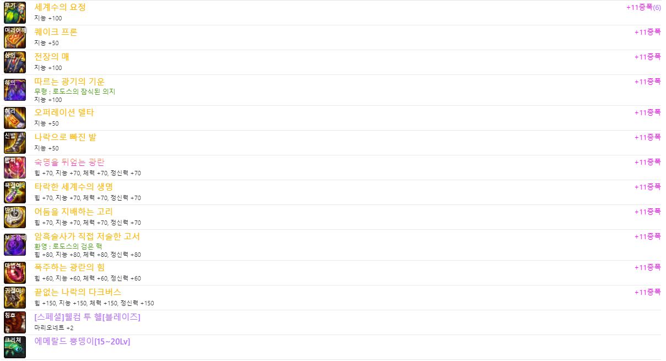Click the 끝없는 나락의 다크버스 item name

(78, 292)
